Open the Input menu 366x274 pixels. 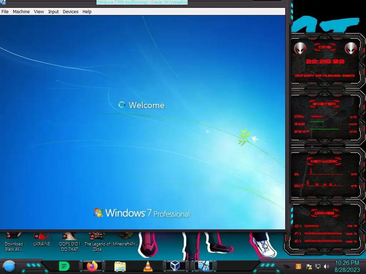(x=54, y=12)
